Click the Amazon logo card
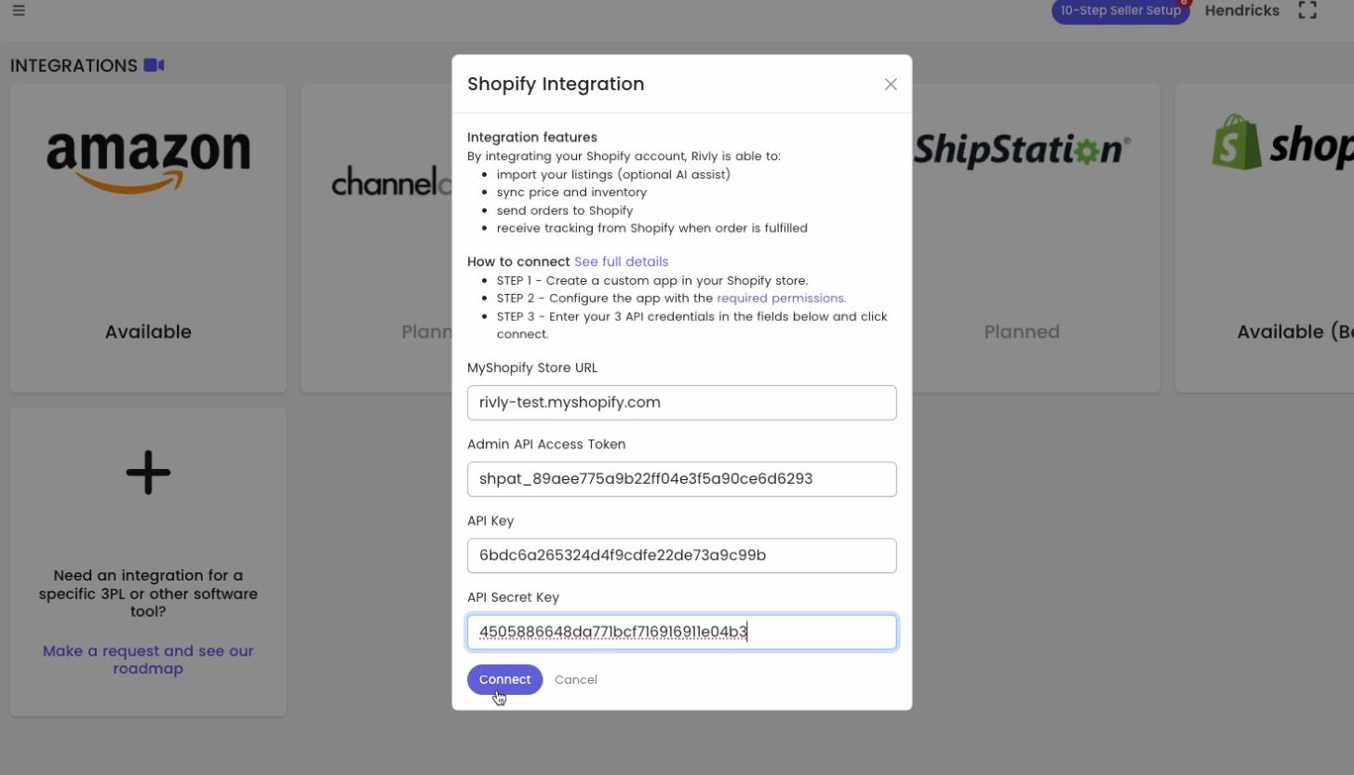The width and height of the screenshot is (1354, 775). [149, 238]
